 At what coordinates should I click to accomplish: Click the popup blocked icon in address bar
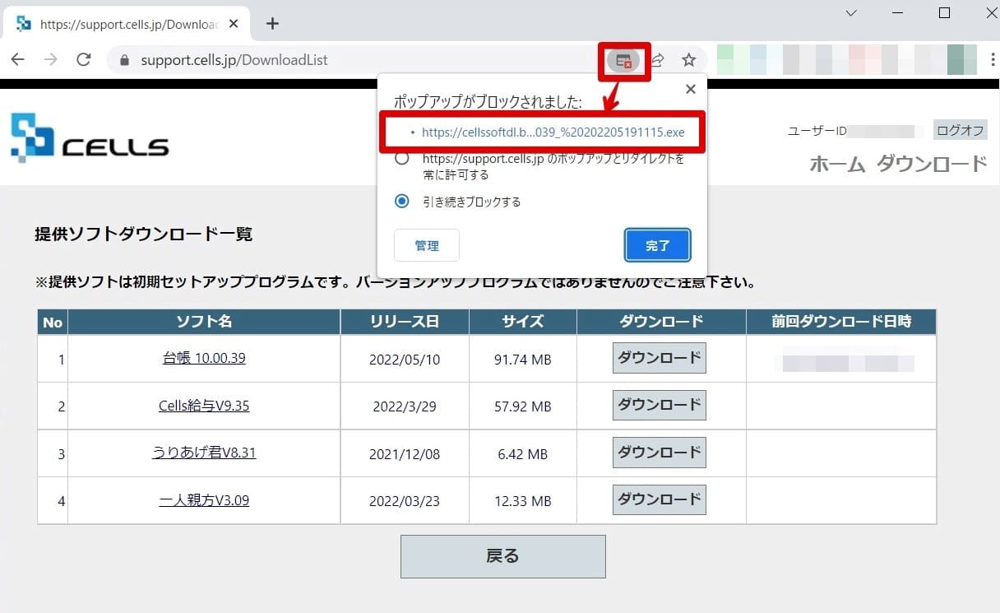point(624,60)
